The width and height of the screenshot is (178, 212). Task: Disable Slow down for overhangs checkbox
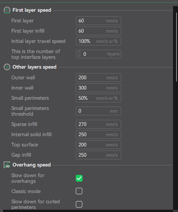(x=79, y=178)
